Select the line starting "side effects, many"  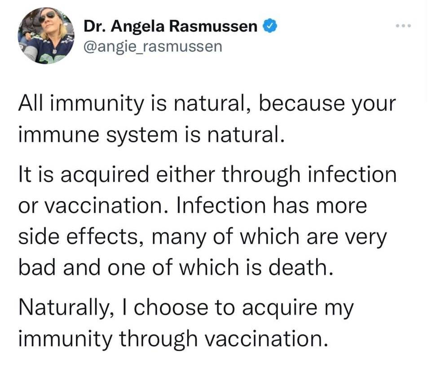tap(202, 237)
